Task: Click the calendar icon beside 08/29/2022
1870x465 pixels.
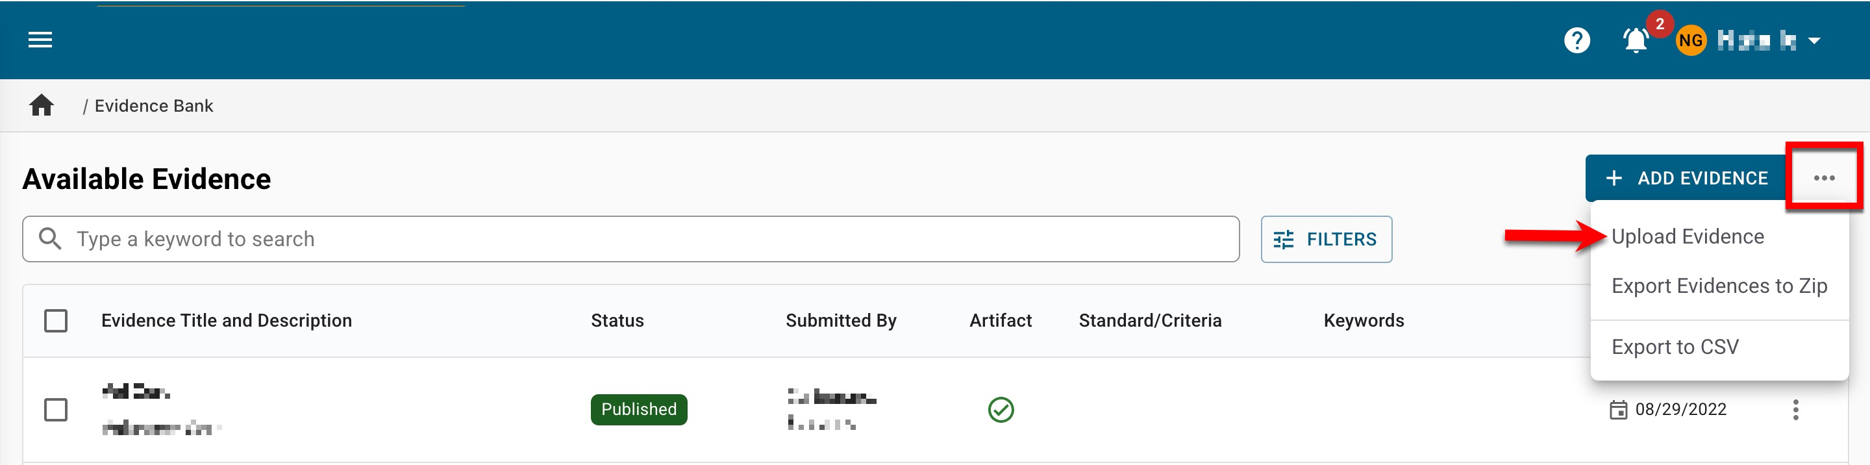Action: tap(1618, 410)
